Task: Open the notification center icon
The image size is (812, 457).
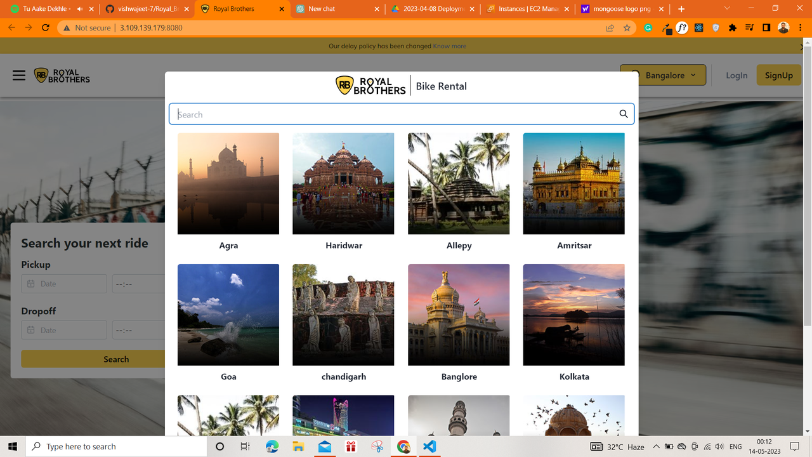Action: pos(795,447)
